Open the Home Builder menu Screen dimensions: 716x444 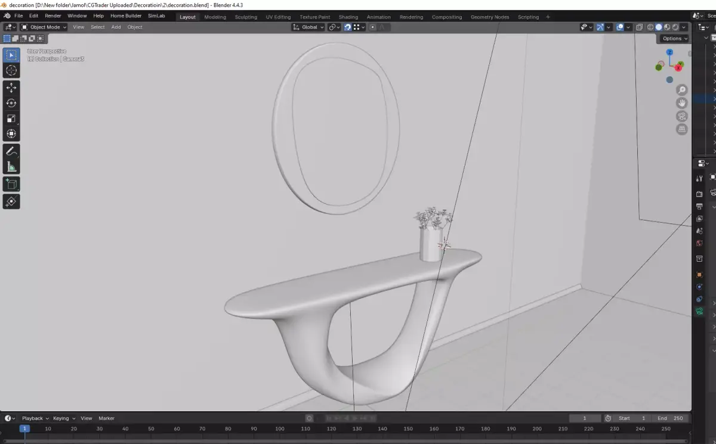pos(126,16)
